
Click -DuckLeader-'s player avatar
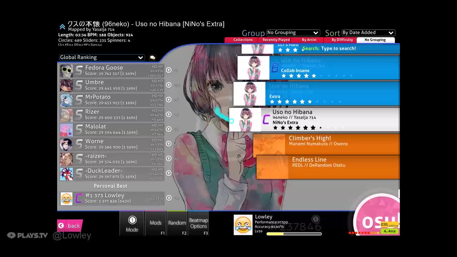pyautogui.click(x=66, y=174)
